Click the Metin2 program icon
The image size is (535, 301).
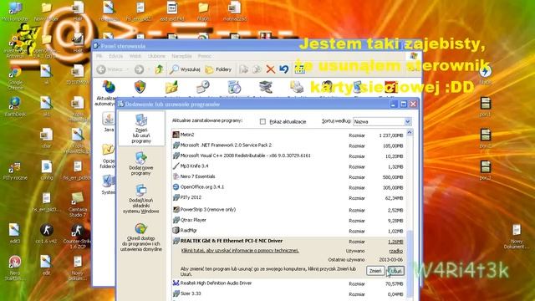coord(176,135)
